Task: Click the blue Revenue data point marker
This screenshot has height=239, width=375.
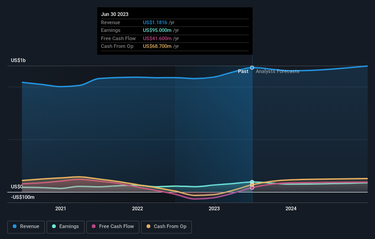Action: [x=252, y=68]
